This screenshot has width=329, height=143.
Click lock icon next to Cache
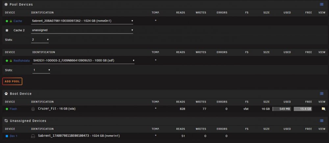[x=11, y=21]
